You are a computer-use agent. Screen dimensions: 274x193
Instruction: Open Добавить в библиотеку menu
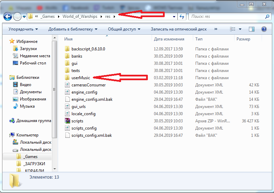click(x=73, y=29)
